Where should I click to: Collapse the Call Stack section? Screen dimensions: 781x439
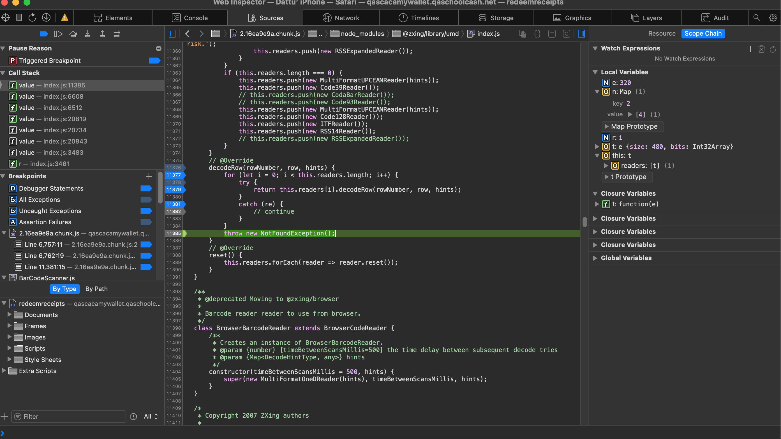point(3,73)
